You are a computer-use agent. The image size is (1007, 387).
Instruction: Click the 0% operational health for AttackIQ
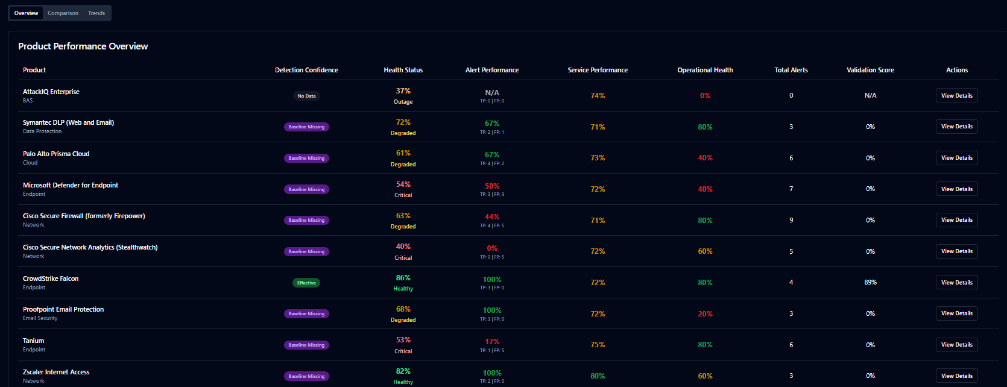tap(705, 96)
